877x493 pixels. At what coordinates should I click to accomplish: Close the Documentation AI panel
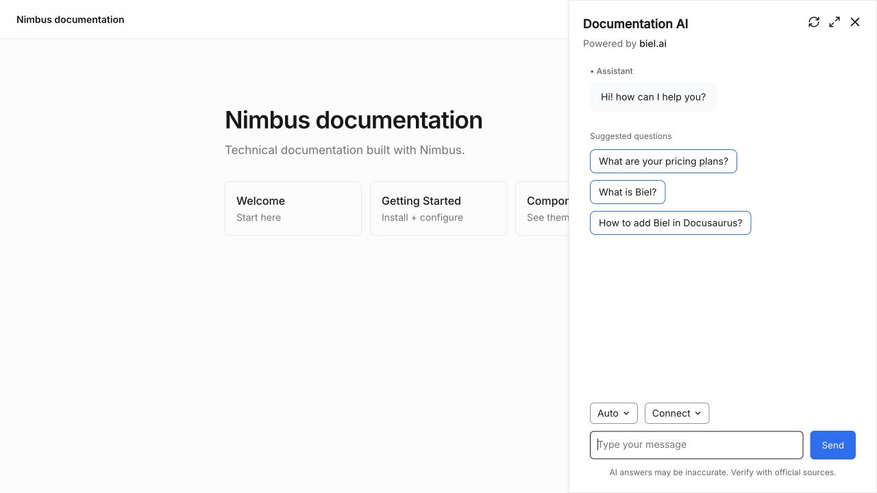click(855, 22)
